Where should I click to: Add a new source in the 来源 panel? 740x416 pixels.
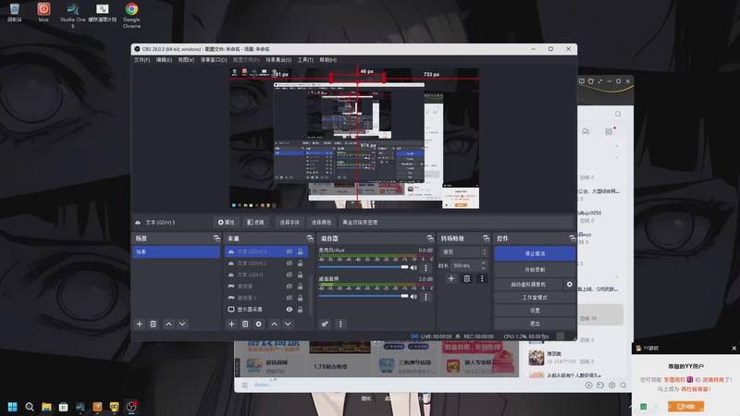(231, 324)
